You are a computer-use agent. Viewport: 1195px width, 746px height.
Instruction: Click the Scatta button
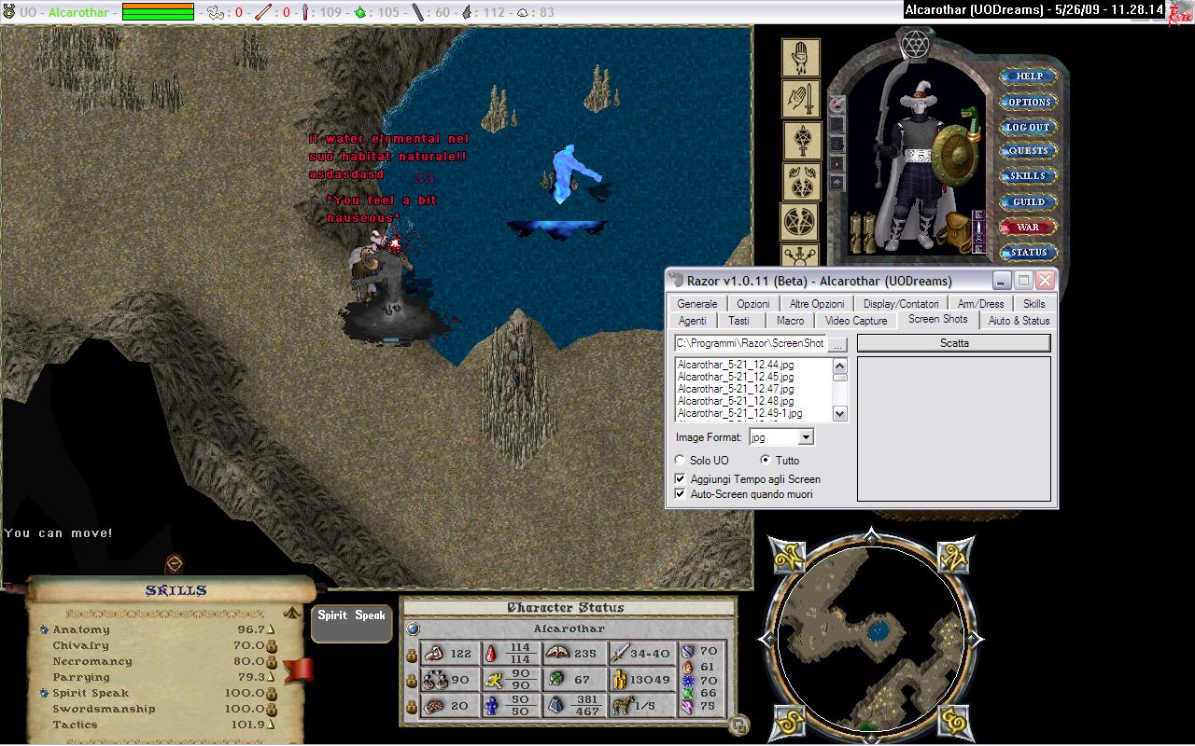(954, 343)
